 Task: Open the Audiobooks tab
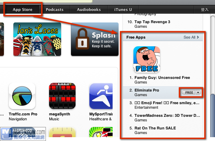[x=89, y=9]
